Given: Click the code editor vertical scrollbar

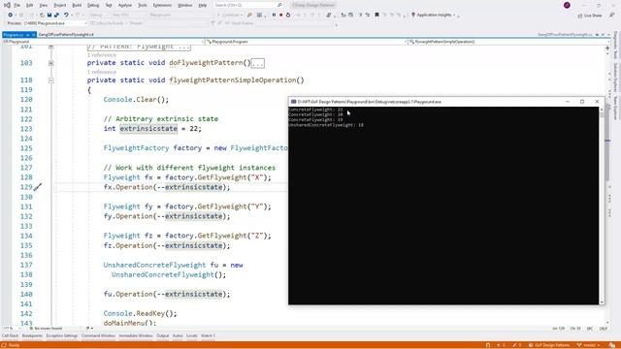Looking at the screenshot, I should coord(607,185).
